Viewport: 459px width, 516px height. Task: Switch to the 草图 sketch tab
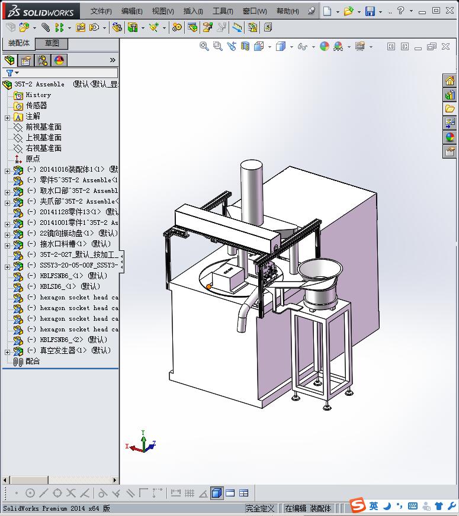pos(52,43)
